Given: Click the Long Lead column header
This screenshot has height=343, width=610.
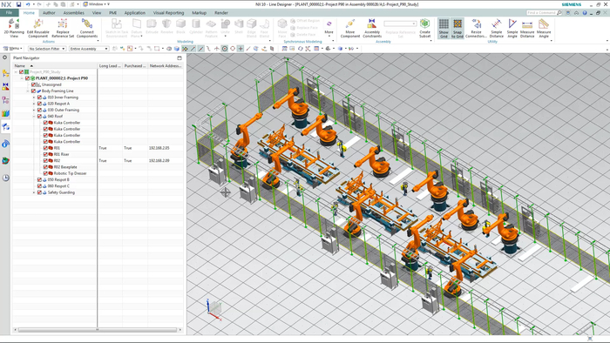Looking at the screenshot, I should pyautogui.click(x=110, y=65).
